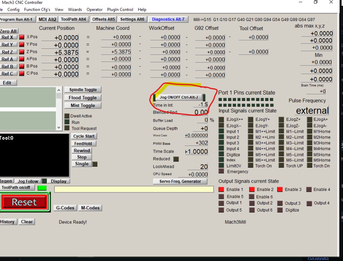Click the Emergency input signal LED

coord(221,171)
